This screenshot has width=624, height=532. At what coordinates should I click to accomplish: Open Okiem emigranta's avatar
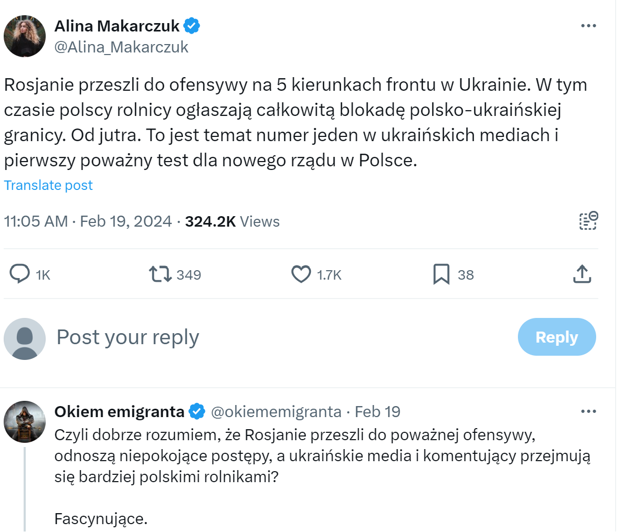click(x=25, y=422)
